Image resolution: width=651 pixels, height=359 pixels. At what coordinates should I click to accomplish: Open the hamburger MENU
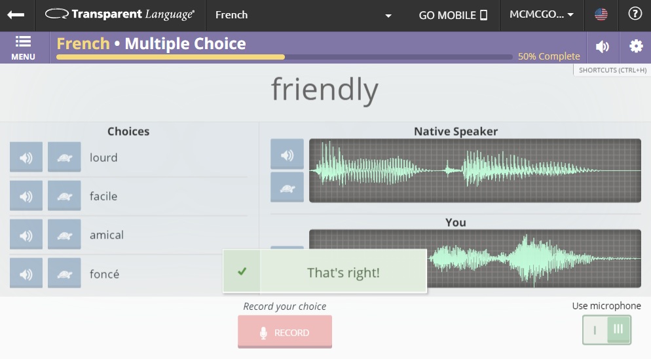click(x=23, y=47)
